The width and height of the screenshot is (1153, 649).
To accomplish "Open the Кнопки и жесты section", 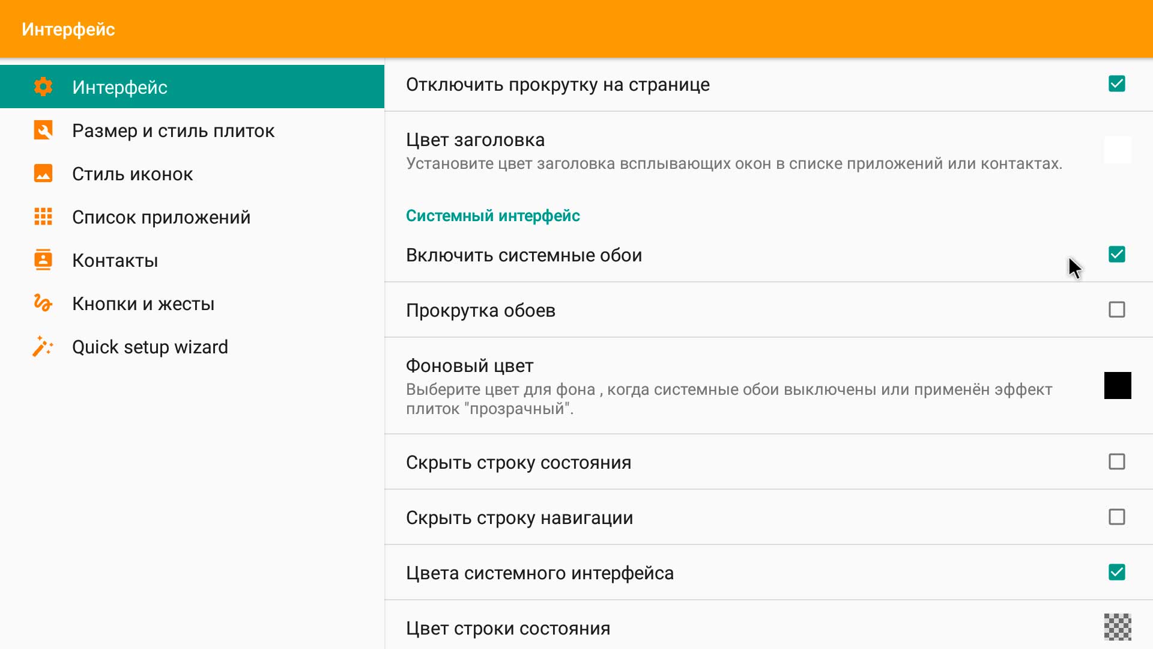I will [144, 303].
